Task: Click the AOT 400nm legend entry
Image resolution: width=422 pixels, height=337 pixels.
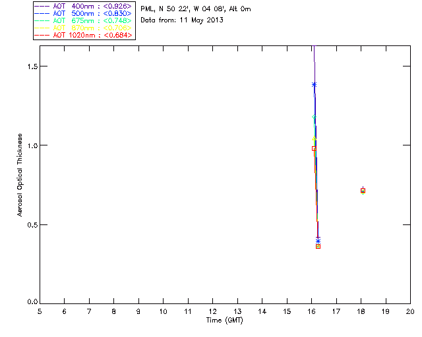Action: tap(83, 6)
